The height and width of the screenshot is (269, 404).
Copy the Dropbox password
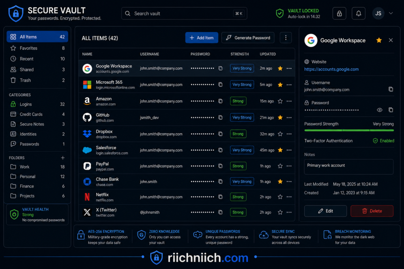(x=221, y=134)
